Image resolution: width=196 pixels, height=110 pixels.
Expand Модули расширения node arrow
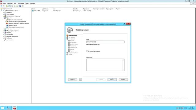pyautogui.click(x=3, y=31)
